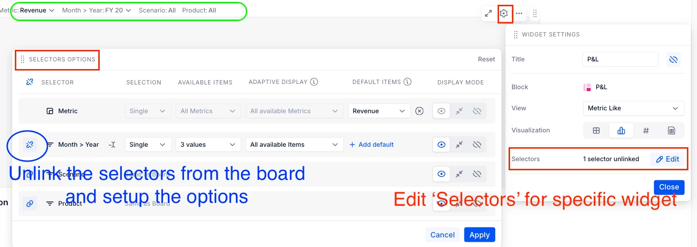Open the widget more options menu
Screen dimensions: 697x247
pyautogui.click(x=519, y=13)
